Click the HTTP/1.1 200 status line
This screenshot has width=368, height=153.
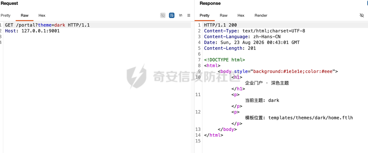pyautogui.click(x=221, y=25)
